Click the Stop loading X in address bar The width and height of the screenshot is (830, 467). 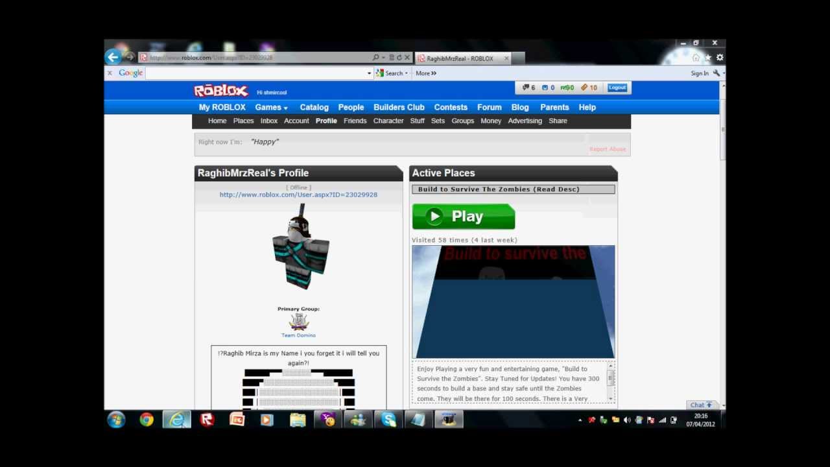coord(407,58)
